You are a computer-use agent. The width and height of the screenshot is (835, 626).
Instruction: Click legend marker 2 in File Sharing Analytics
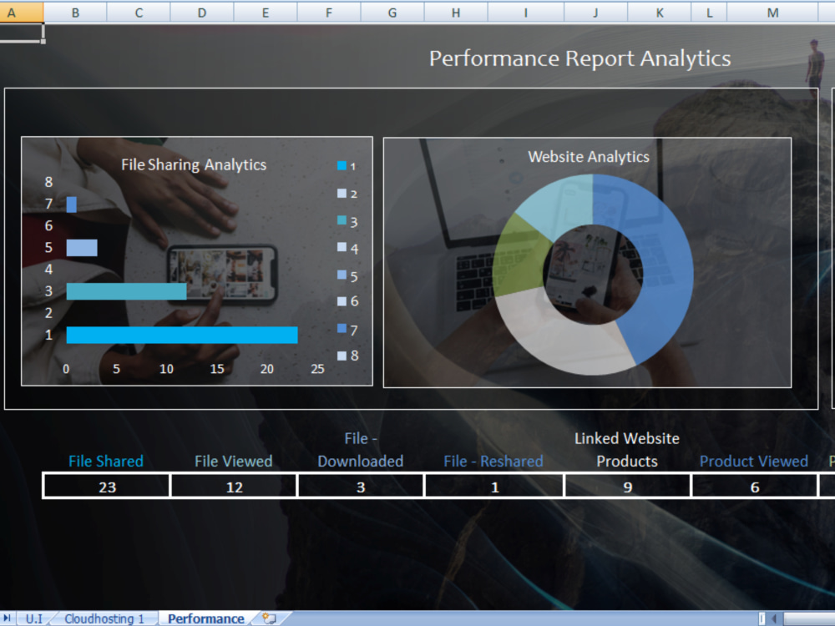click(x=342, y=194)
